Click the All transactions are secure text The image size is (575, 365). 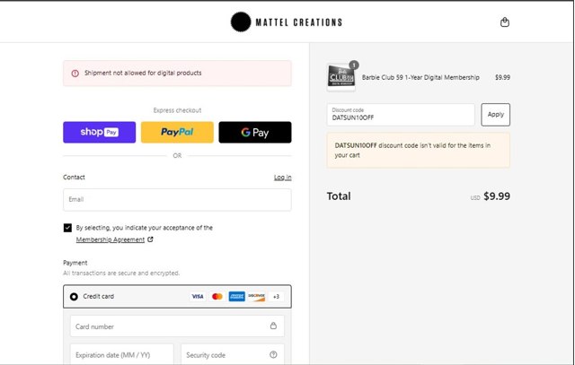(121, 273)
